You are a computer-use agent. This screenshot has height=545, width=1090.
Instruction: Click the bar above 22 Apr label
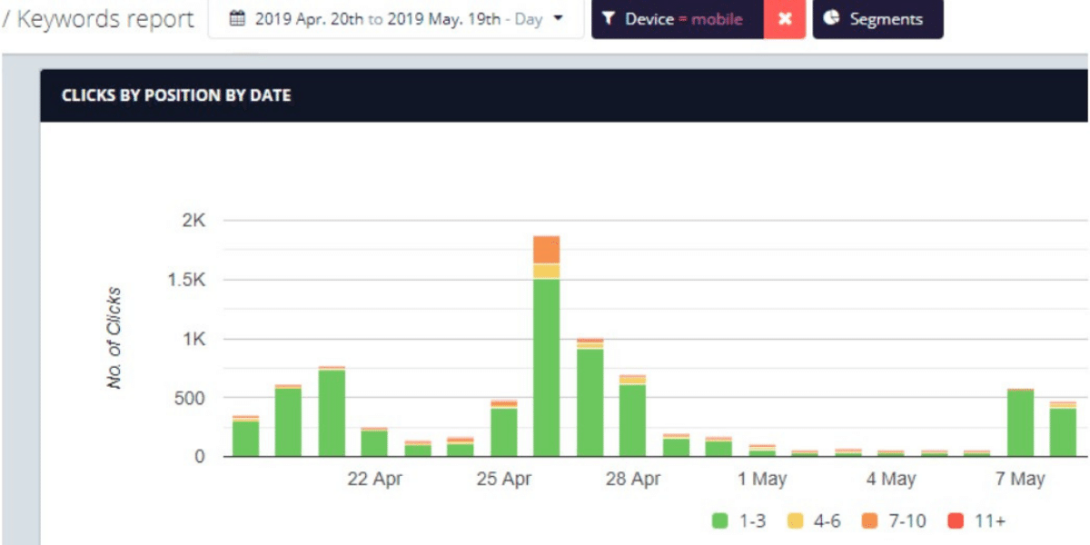374,442
